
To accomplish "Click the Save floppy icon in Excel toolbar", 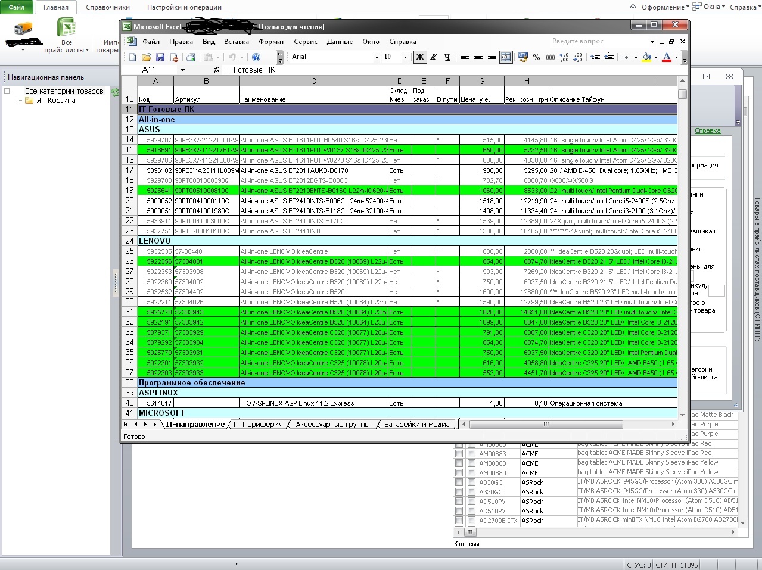I will coord(160,57).
